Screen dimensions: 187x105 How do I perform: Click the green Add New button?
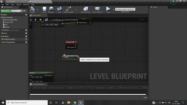(6, 11)
